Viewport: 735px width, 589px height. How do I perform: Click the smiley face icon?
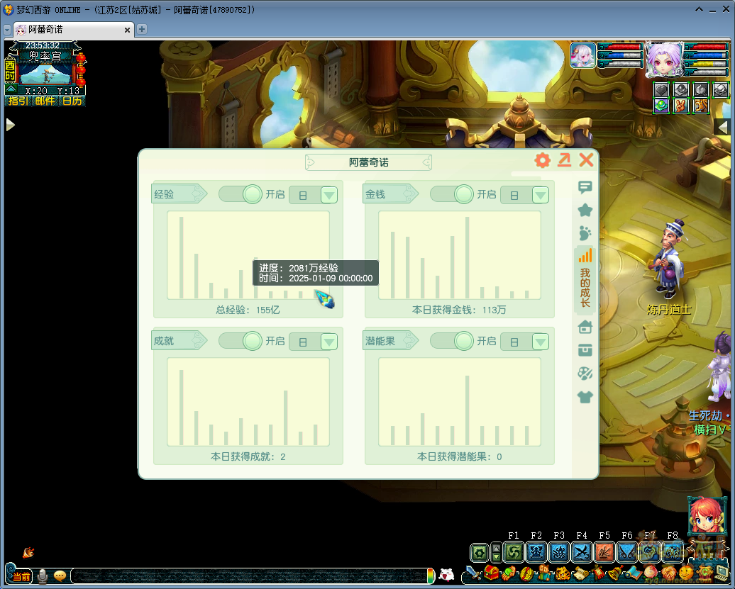click(686, 573)
